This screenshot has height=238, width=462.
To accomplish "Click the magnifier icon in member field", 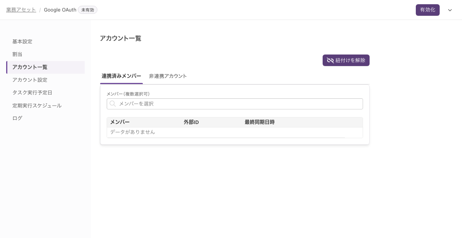I will point(113,104).
